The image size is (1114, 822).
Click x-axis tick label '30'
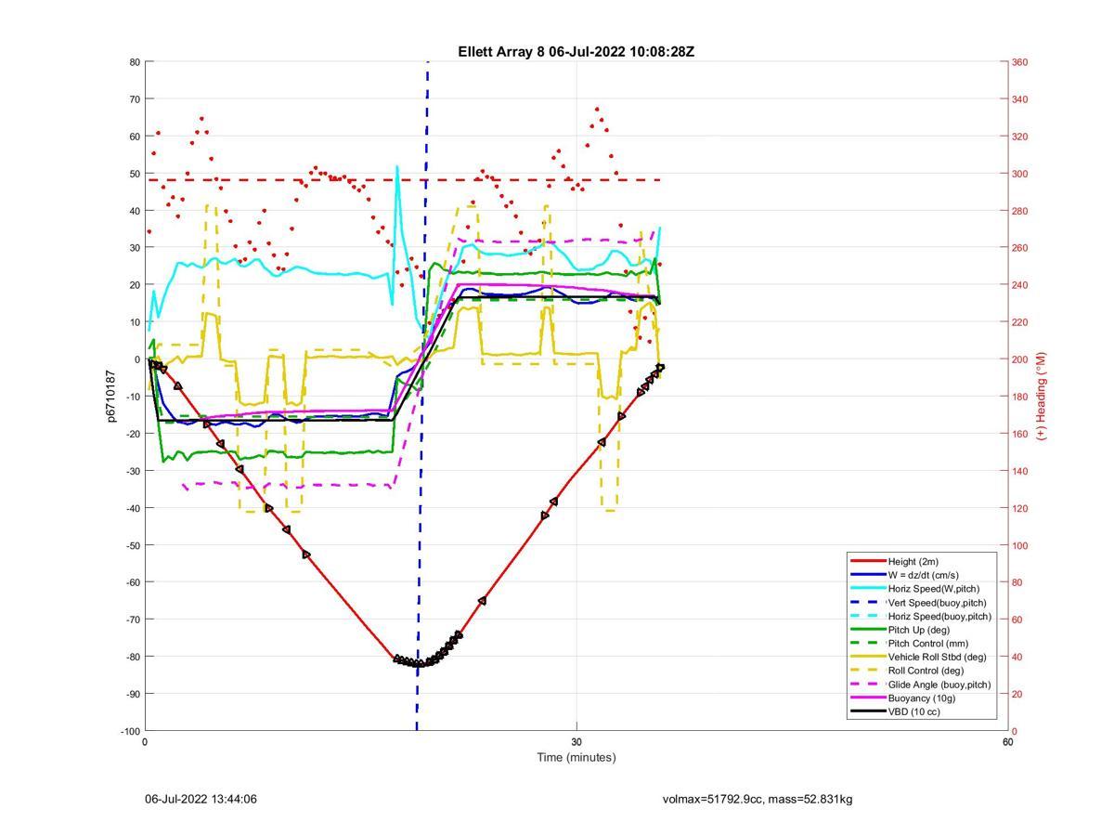(576, 741)
